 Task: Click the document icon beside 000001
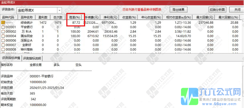(3, 27)
